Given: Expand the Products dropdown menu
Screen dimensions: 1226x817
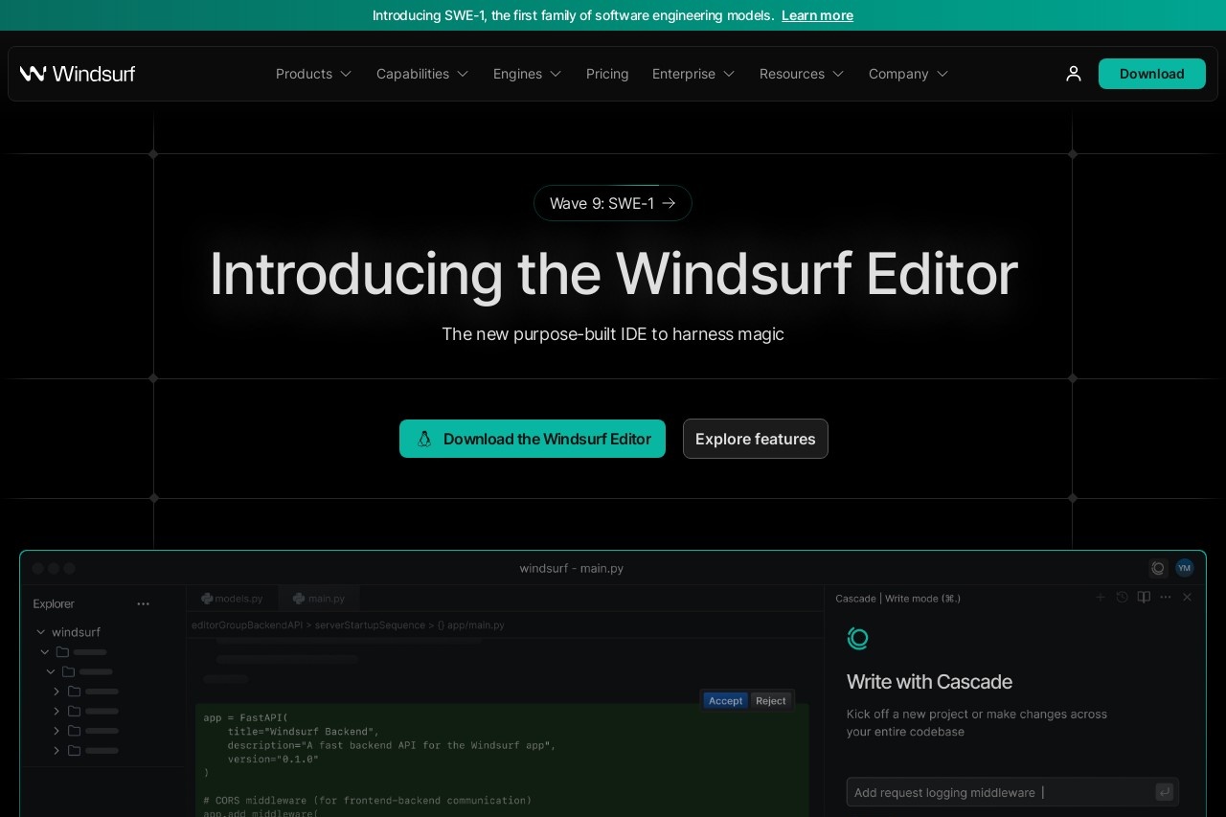Looking at the screenshot, I should point(313,74).
